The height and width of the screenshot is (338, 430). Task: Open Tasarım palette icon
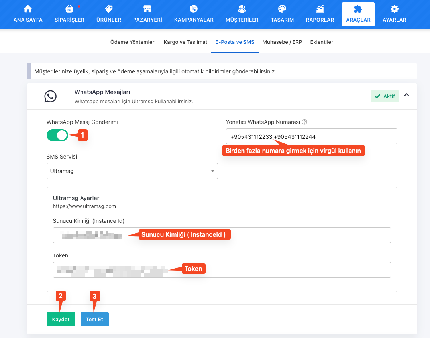click(x=282, y=9)
